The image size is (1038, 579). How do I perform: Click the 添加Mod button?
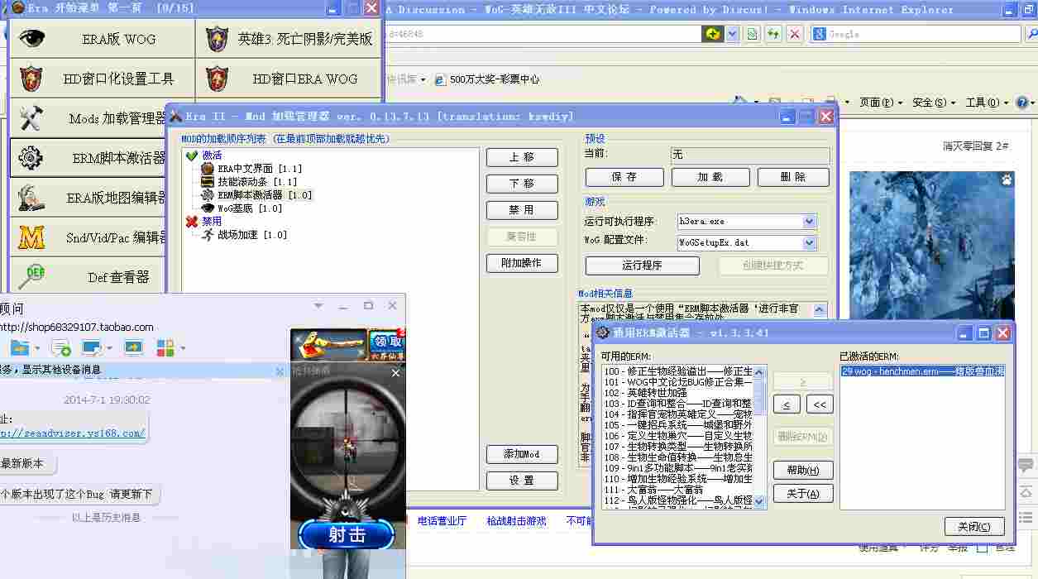522,454
